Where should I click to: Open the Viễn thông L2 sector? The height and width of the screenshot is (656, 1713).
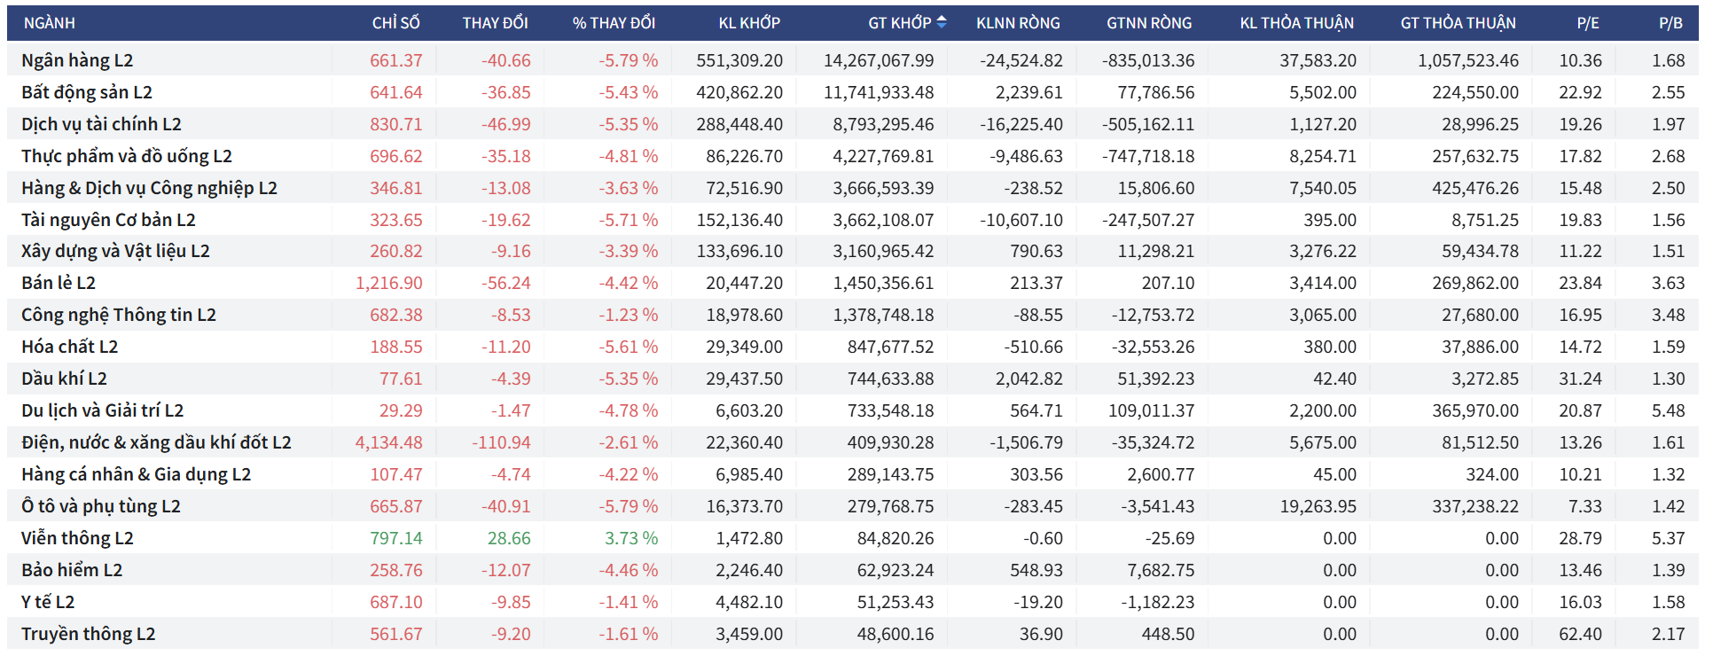pos(77,538)
